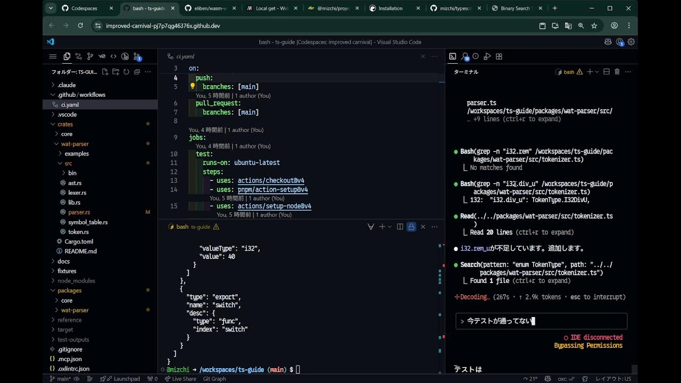Click the main branch status bar item
Image resolution: width=681 pixels, height=383 pixels.
pos(60,379)
